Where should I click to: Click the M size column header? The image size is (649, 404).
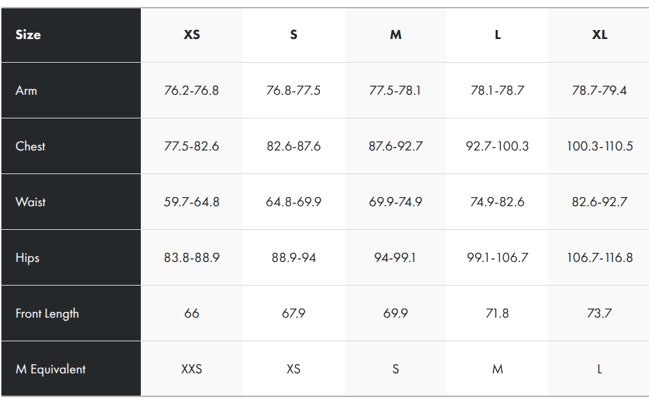pos(395,35)
